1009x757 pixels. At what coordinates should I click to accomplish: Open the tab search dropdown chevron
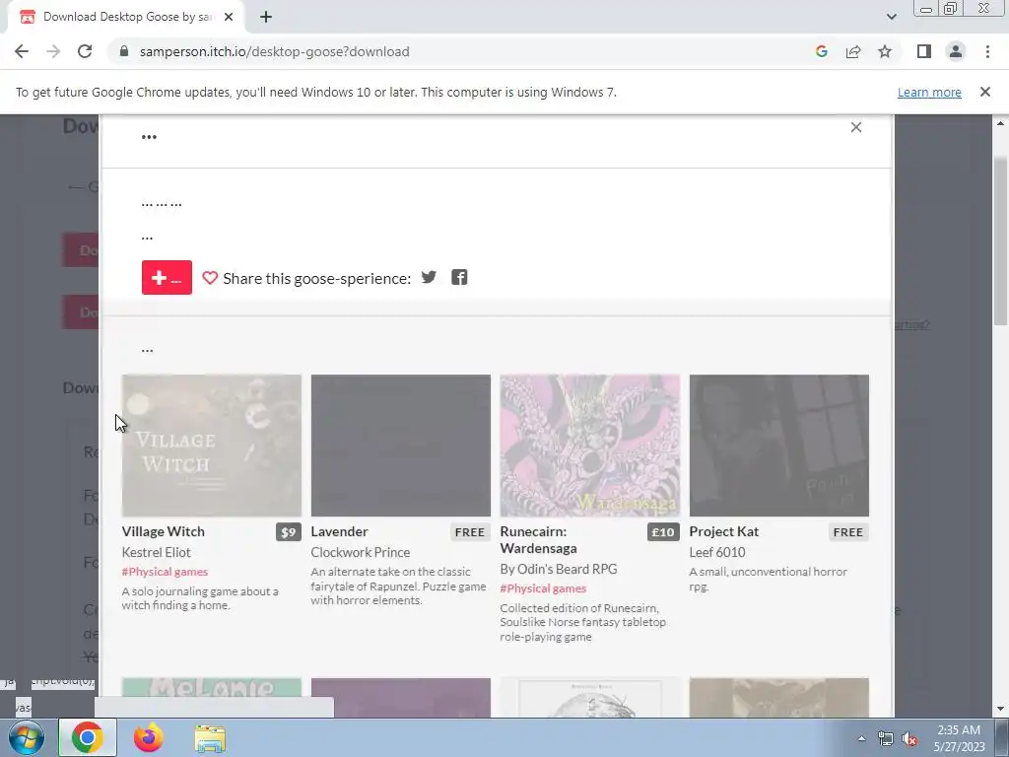(x=891, y=17)
